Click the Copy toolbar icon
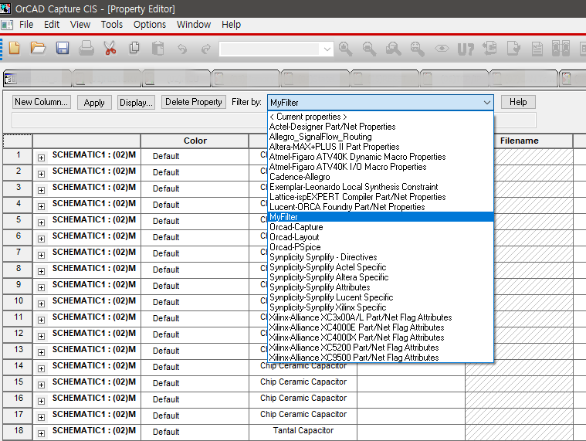Viewport: 586px width, 441px height. click(134, 48)
